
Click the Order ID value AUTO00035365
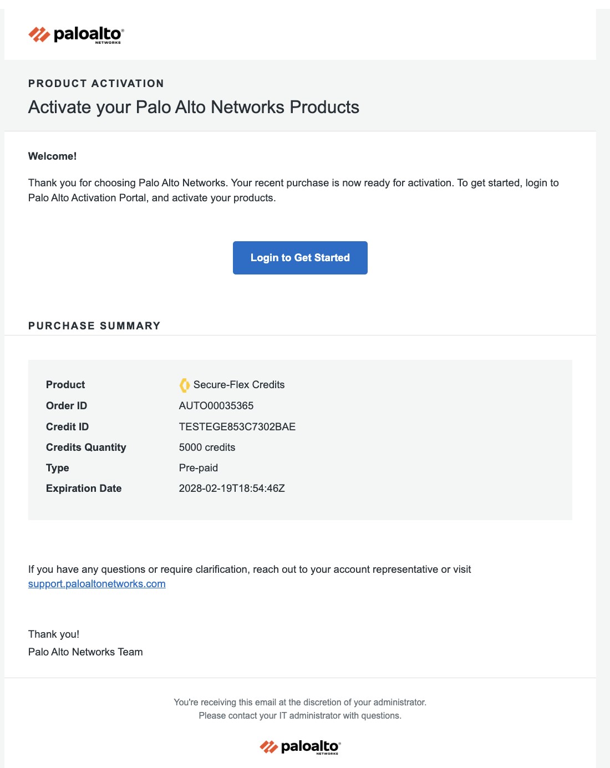[216, 406]
